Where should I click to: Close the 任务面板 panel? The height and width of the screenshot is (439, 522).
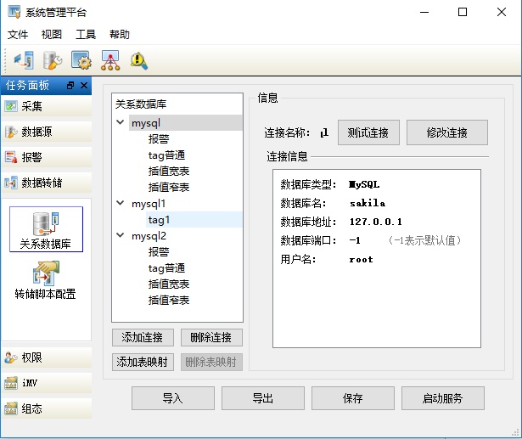pos(83,86)
